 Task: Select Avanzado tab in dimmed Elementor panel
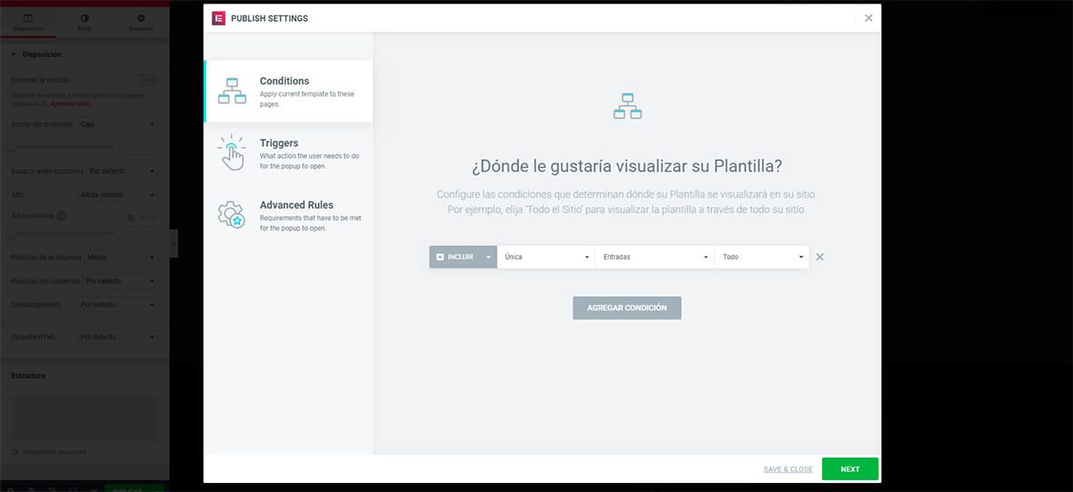click(x=141, y=22)
